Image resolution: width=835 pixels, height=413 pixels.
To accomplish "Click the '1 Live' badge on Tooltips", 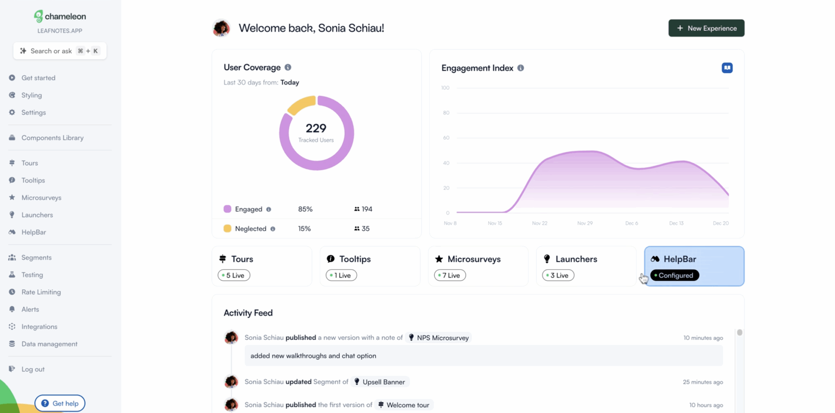I will [x=341, y=275].
